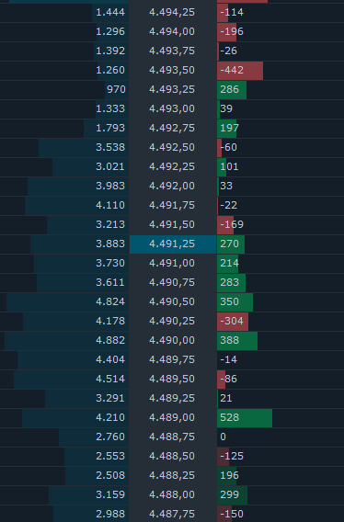Screen dimensions: 344x522
Task: Select price row 4.493,75
Action: pyautogui.click(x=172, y=51)
